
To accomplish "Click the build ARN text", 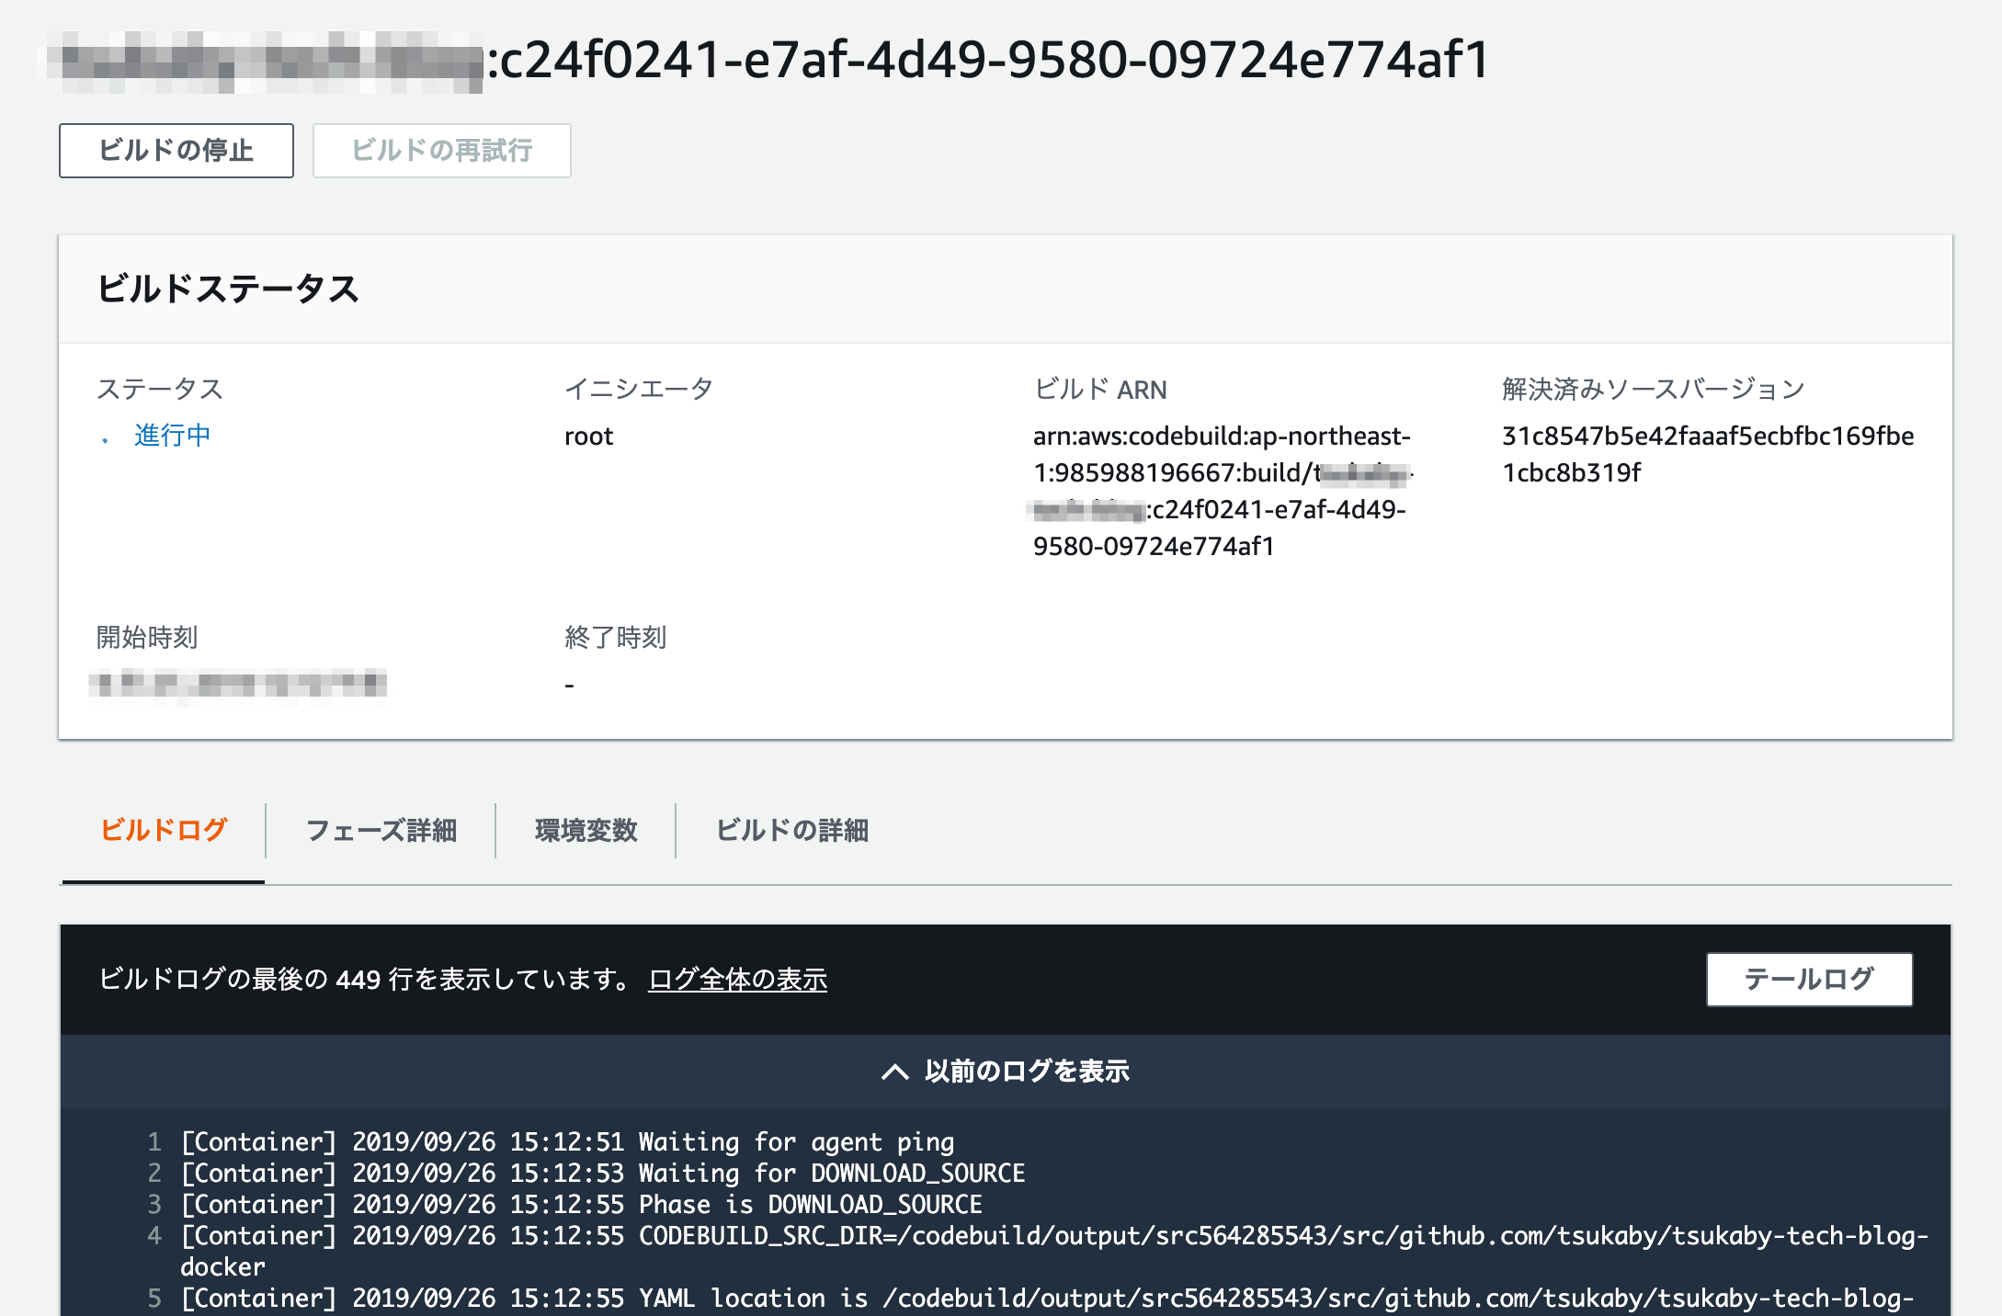I will coord(1221,491).
